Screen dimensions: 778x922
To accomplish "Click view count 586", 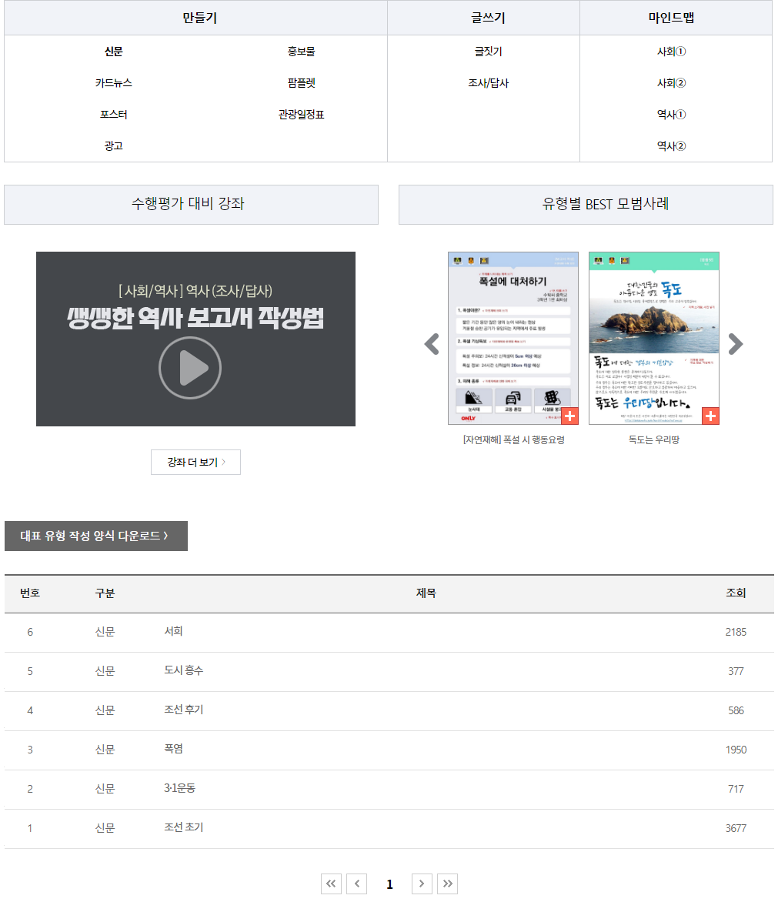I will click(736, 710).
